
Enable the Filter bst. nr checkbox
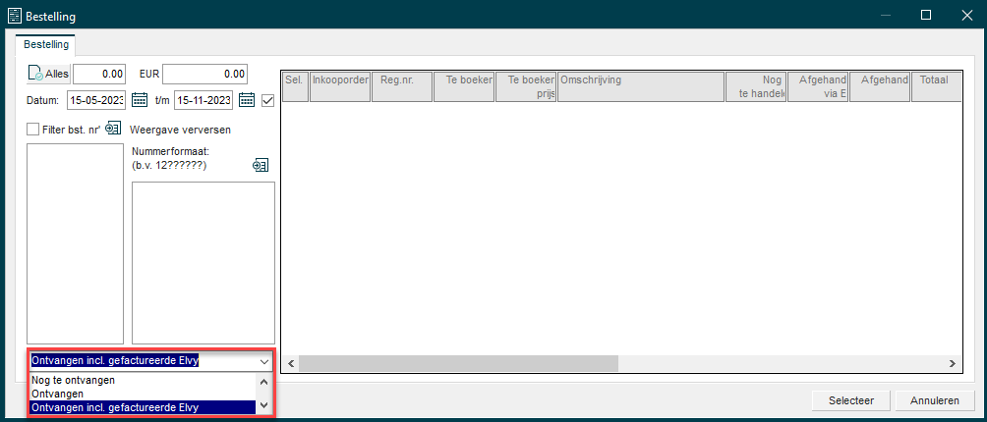click(33, 130)
